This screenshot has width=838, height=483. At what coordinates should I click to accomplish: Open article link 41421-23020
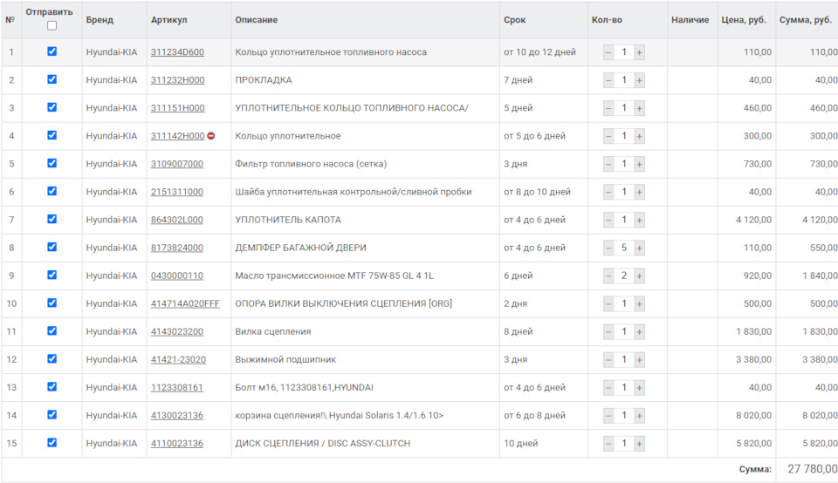(178, 360)
